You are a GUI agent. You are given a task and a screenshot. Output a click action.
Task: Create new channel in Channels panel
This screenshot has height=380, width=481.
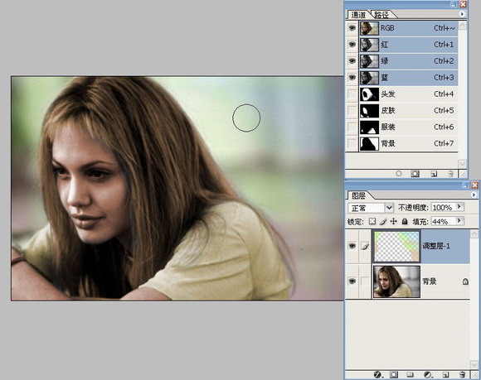click(x=434, y=174)
